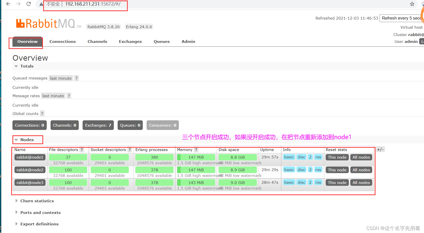Click basic tag in rabbit@node1 row

(289, 157)
